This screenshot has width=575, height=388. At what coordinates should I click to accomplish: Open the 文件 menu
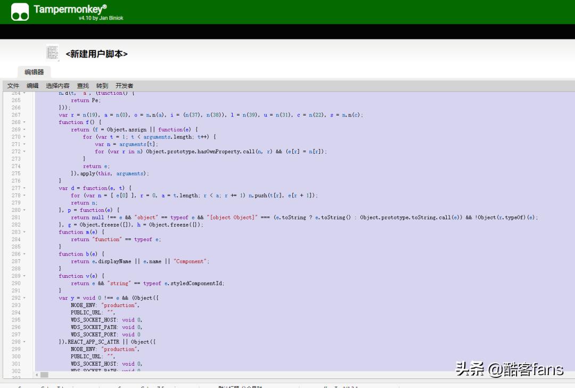(13, 86)
